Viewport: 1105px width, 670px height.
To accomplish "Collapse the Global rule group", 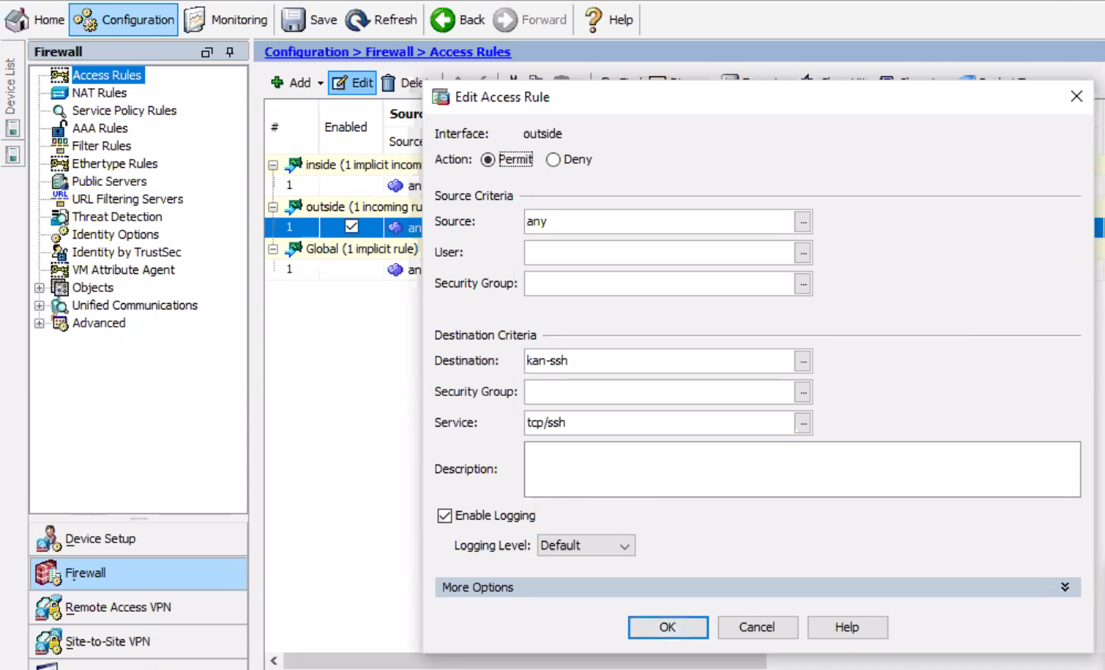I will 273,249.
